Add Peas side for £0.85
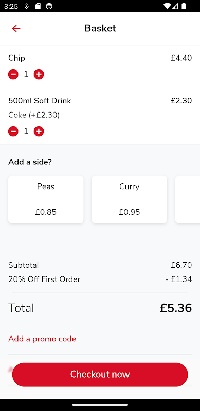The image size is (200, 411). click(46, 199)
